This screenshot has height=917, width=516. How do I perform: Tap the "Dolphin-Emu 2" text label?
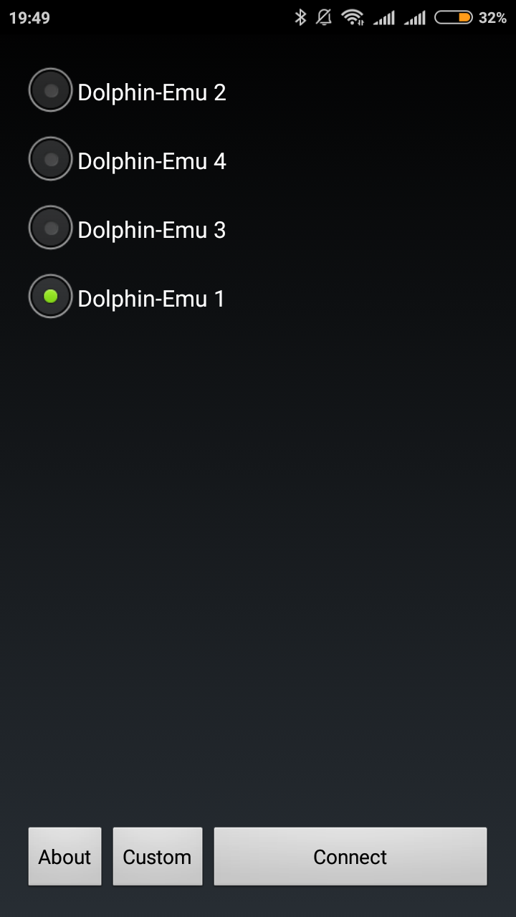[152, 92]
